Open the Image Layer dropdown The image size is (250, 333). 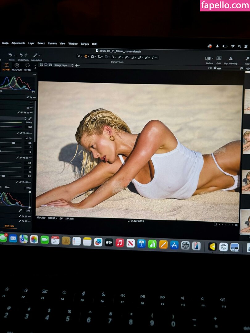pos(63,65)
